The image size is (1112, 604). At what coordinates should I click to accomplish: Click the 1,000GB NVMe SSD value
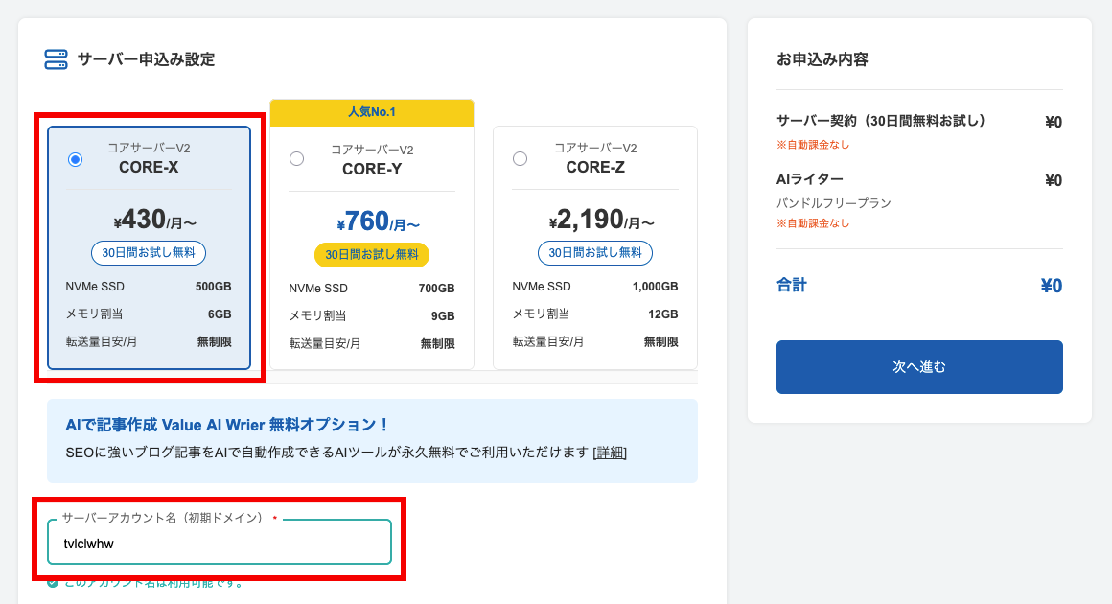click(656, 287)
